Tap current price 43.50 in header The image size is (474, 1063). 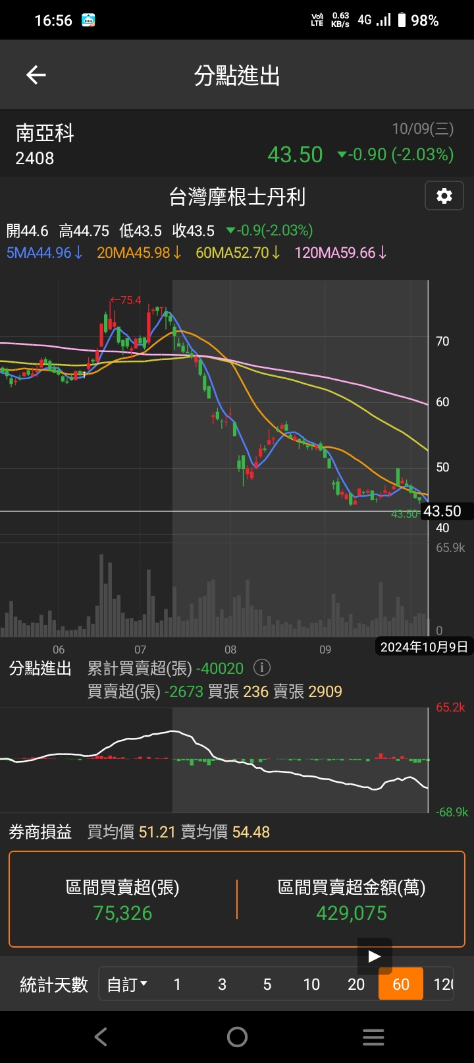tap(295, 155)
